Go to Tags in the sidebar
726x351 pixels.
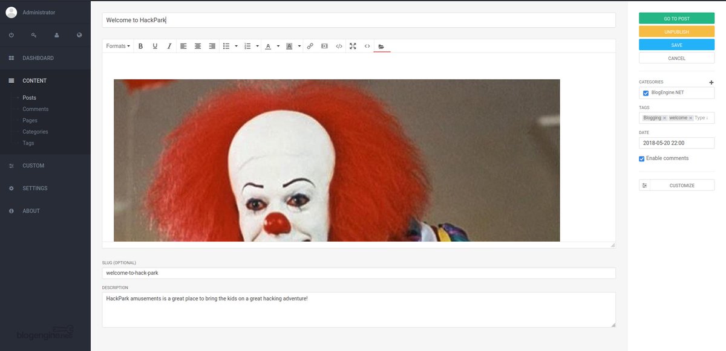tap(28, 143)
